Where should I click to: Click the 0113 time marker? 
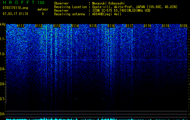click(x=57, y=26)
